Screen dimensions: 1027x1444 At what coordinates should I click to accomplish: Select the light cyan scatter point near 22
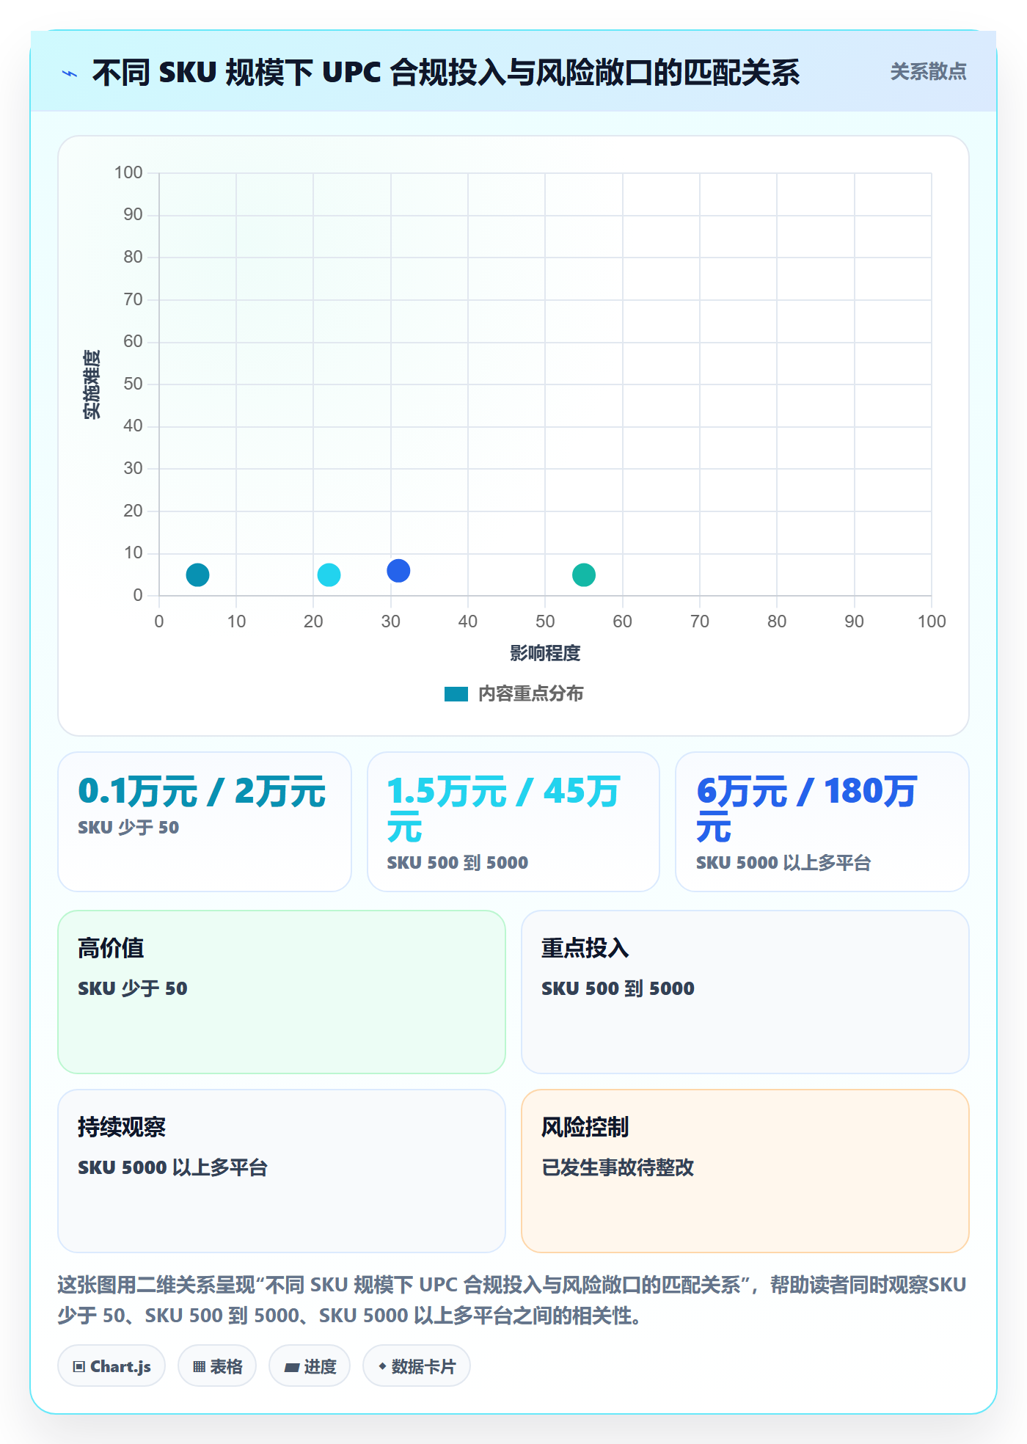329,575
